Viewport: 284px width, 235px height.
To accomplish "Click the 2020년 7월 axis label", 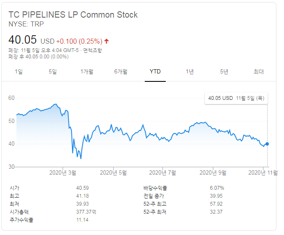I will (162, 172).
